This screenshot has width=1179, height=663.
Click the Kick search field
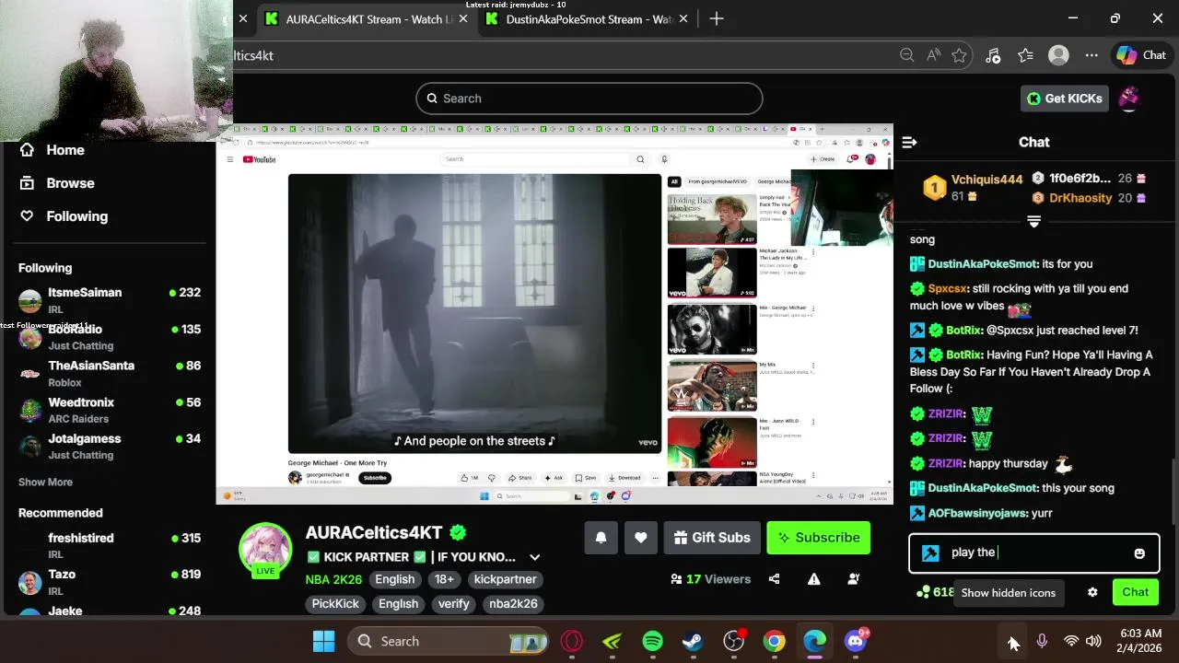pyautogui.click(x=589, y=99)
